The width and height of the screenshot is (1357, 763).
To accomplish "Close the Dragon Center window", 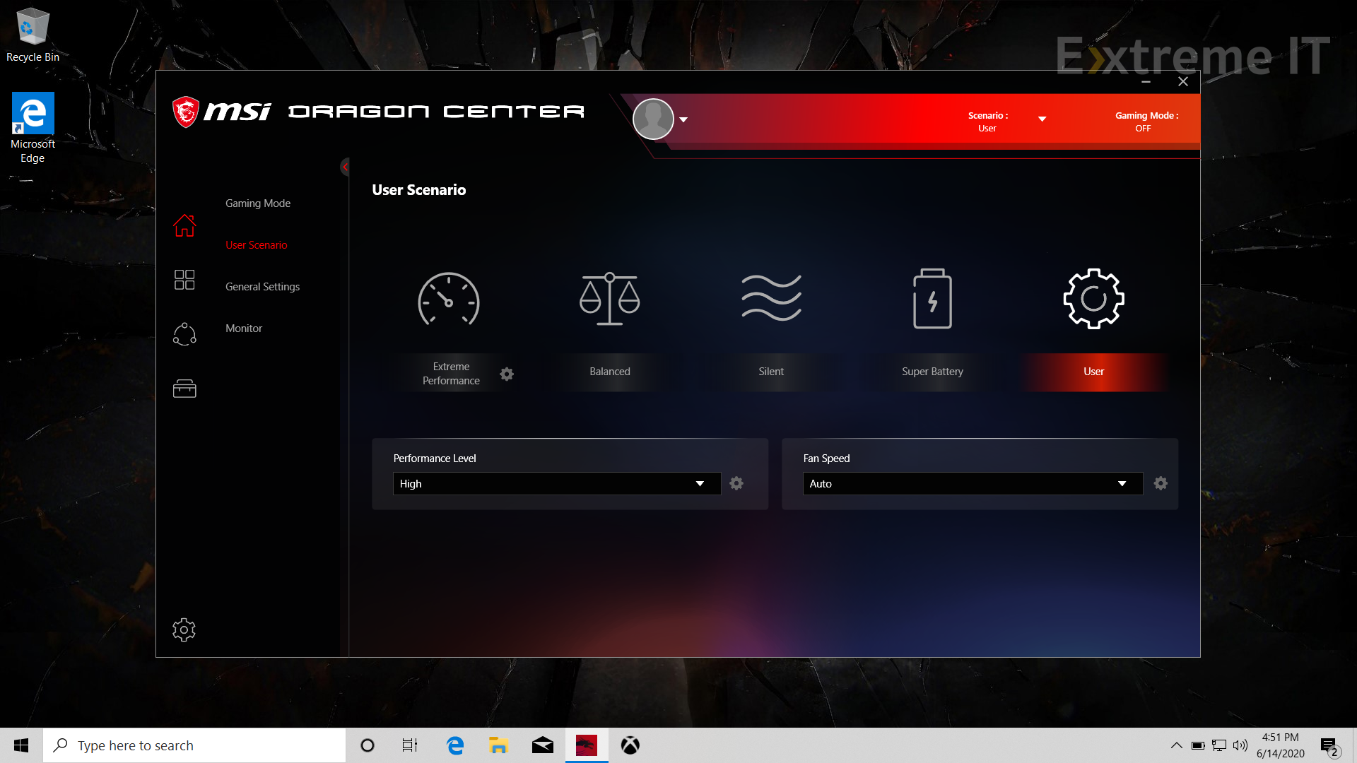I will [x=1183, y=81].
